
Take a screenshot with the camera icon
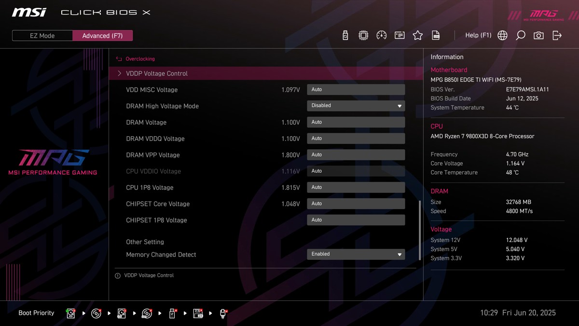point(538,35)
